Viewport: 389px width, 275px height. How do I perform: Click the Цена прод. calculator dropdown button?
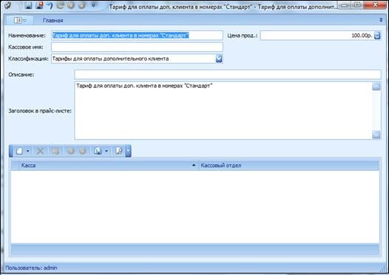[x=377, y=35]
